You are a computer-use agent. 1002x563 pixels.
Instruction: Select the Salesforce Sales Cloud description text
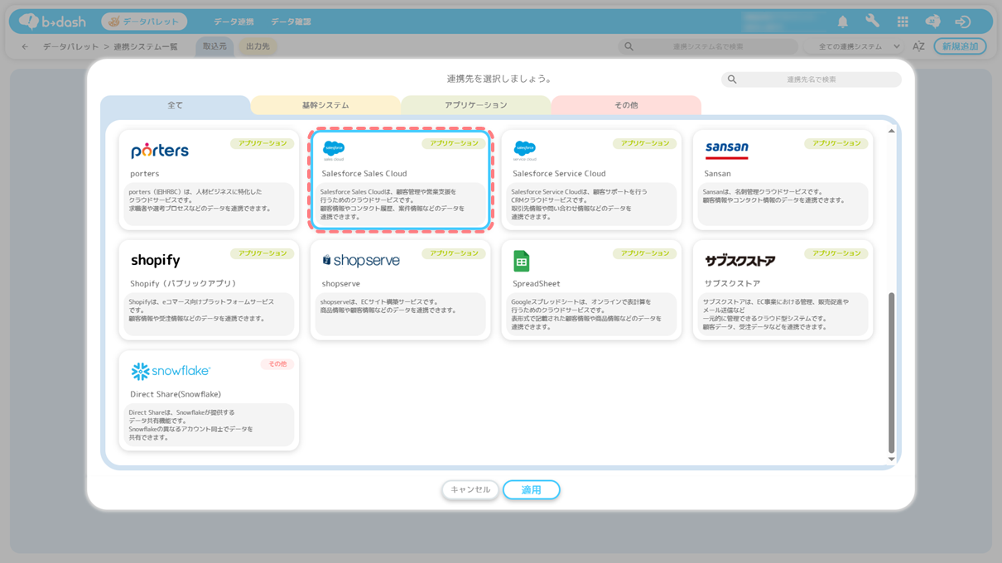coord(393,205)
